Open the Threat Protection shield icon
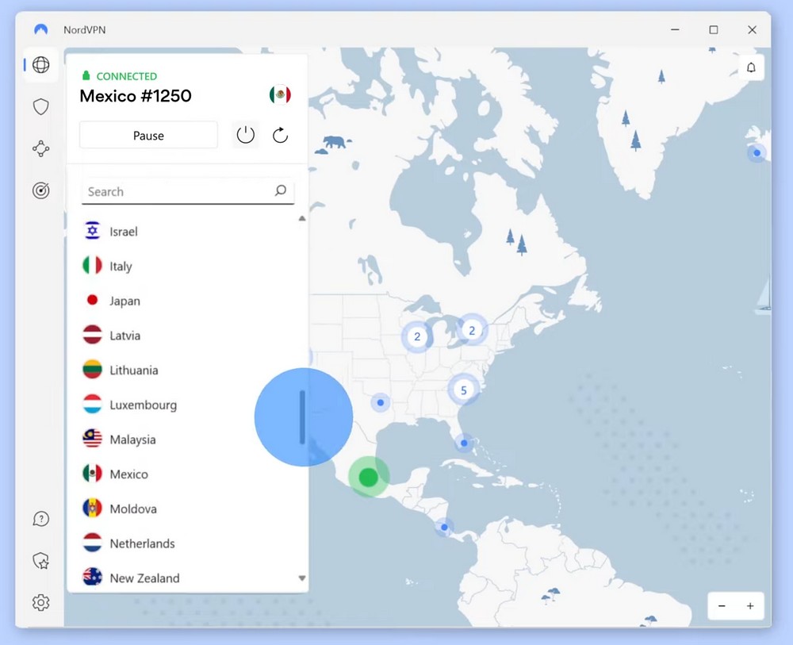 (41, 107)
